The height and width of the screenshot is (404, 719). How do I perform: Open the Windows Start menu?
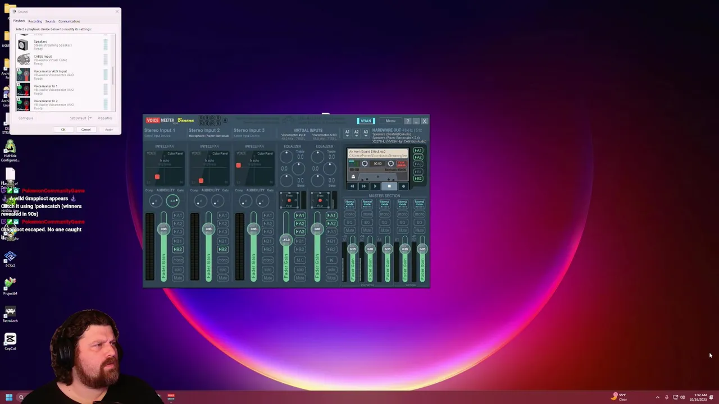[x=9, y=397]
